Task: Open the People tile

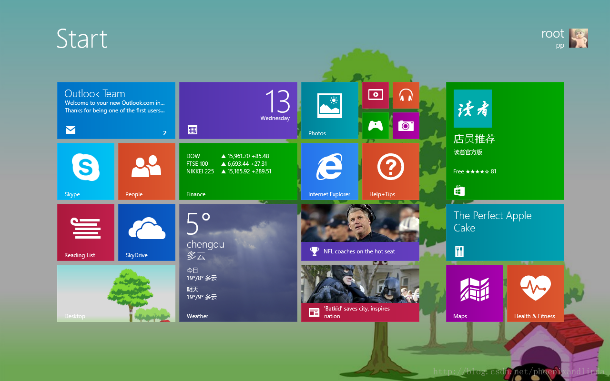Action: point(147,171)
